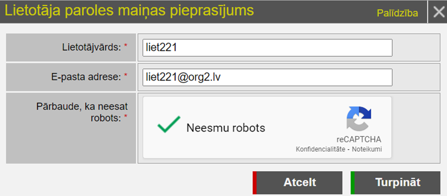This screenshot has height=196, width=447.
Task: Focus the E-pasta adrese input field
Action: (267, 77)
